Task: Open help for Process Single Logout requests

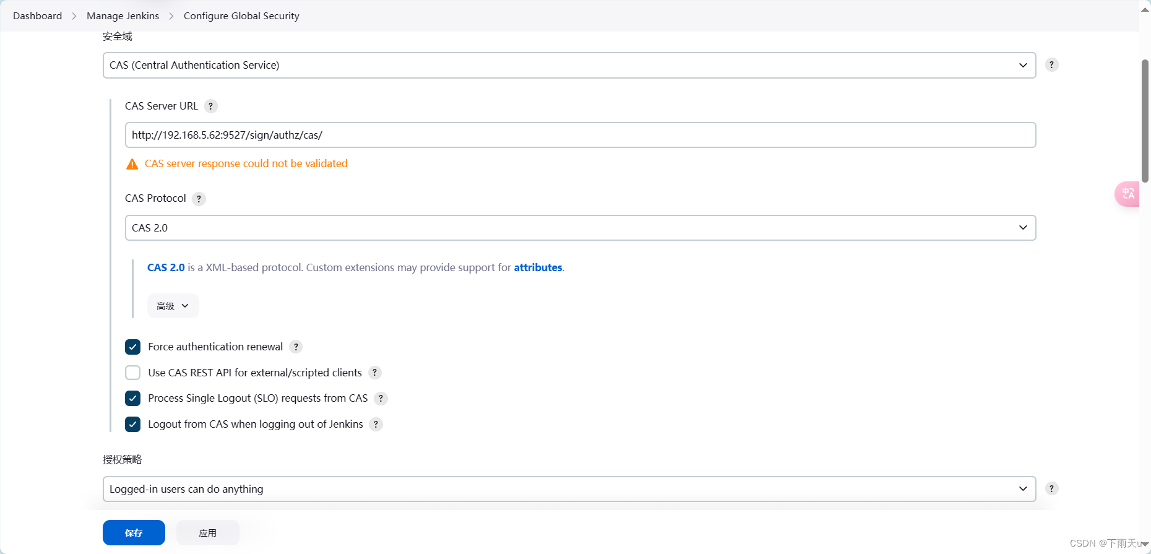Action: (x=381, y=399)
